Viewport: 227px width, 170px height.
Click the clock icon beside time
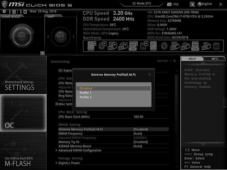coord(4,11)
